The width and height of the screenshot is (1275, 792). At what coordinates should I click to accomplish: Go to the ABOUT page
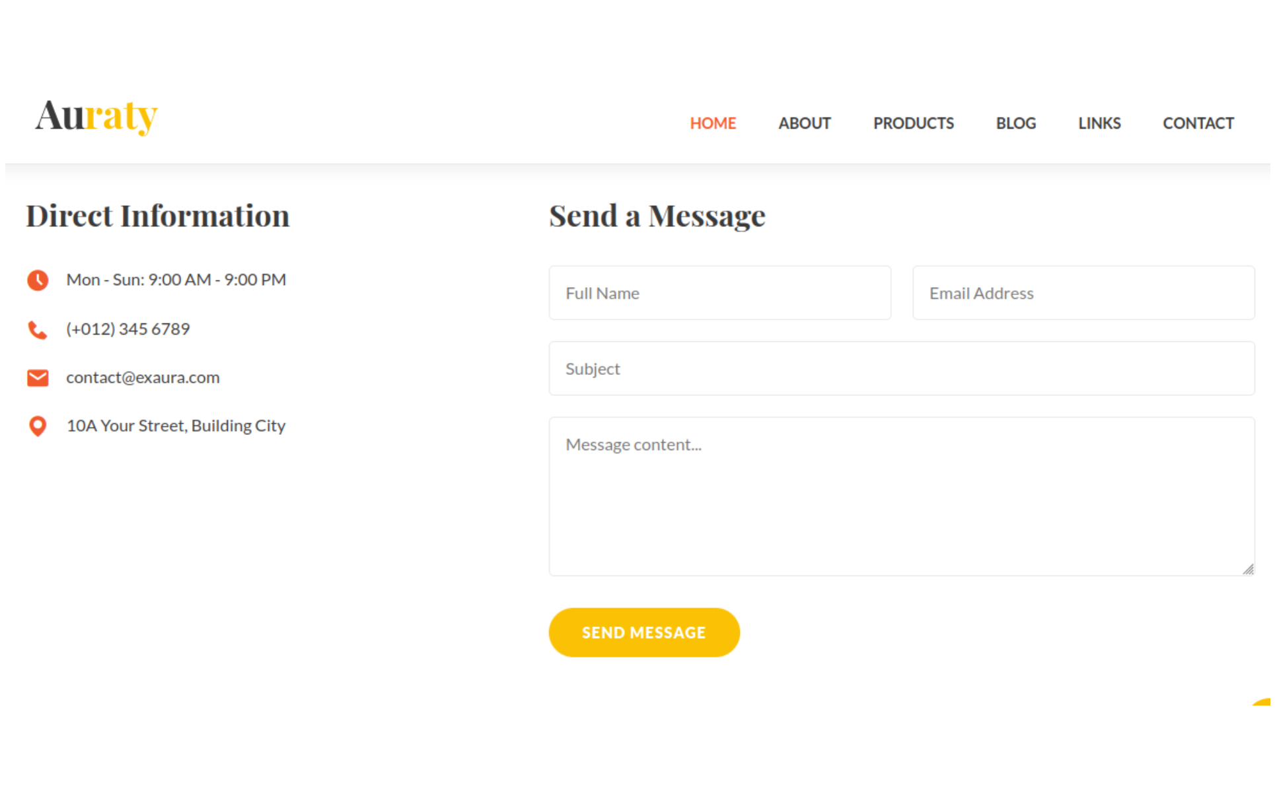click(x=804, y=123)
